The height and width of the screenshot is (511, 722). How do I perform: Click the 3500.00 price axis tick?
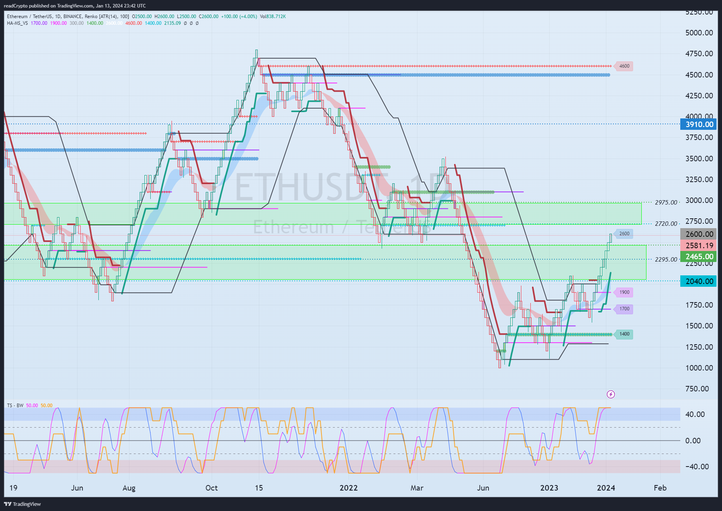click(x=699, y=159)
